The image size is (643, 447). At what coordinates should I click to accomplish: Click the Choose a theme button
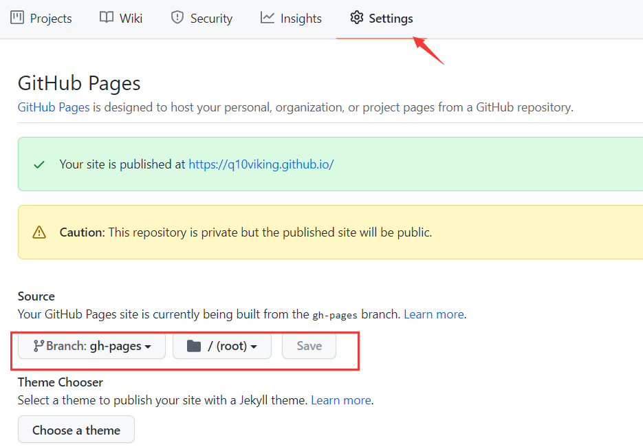[x=76, y=430]
